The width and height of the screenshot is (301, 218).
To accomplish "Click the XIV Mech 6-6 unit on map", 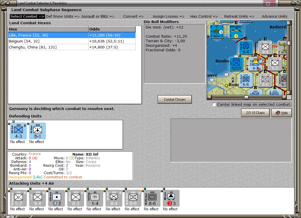I will point(246,80).
